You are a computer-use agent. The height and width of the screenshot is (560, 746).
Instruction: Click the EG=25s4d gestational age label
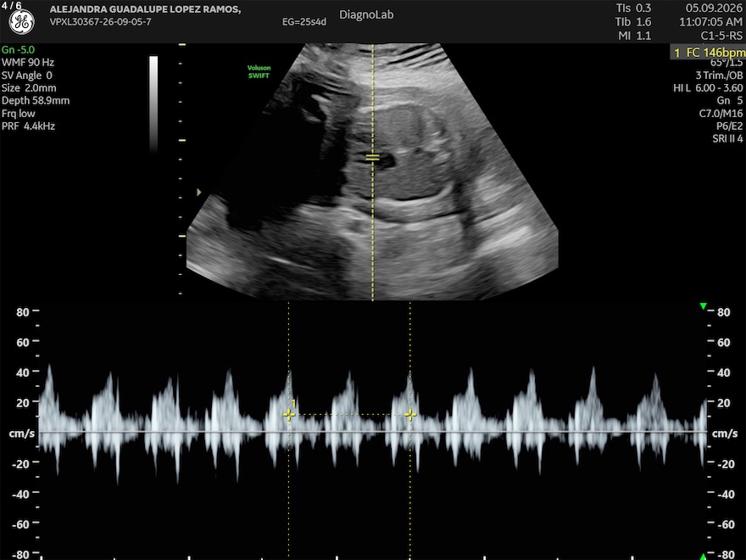pos(304,22)
